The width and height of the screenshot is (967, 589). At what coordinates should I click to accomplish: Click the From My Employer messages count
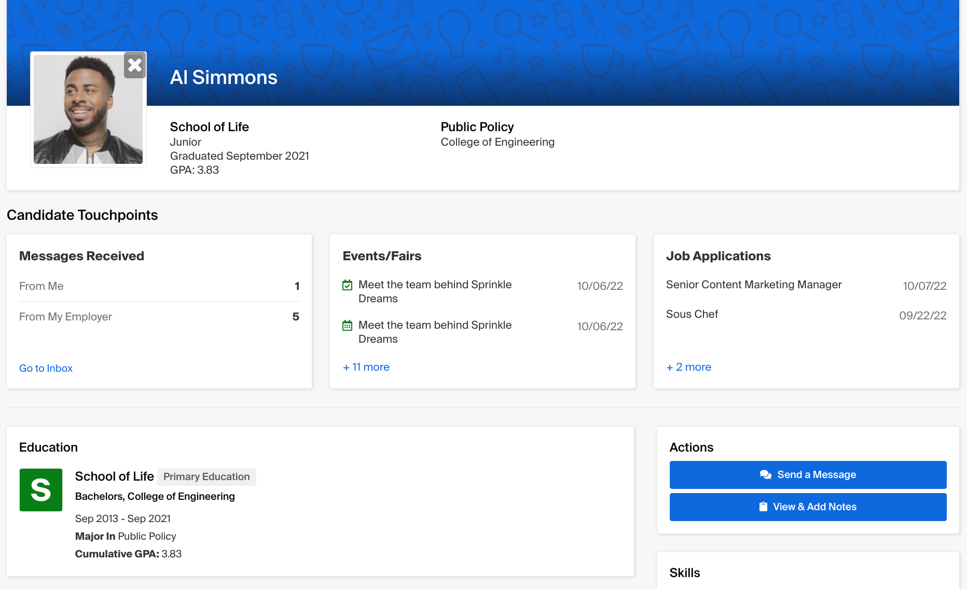pos(296,316)
